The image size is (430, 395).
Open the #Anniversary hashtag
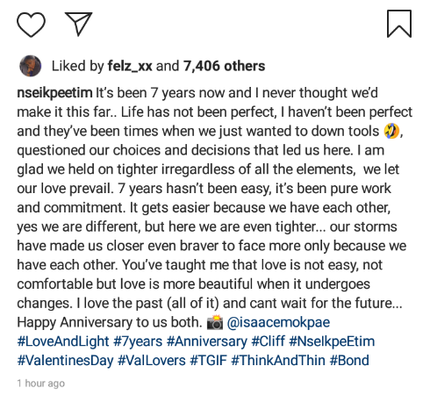coord(207,341)
